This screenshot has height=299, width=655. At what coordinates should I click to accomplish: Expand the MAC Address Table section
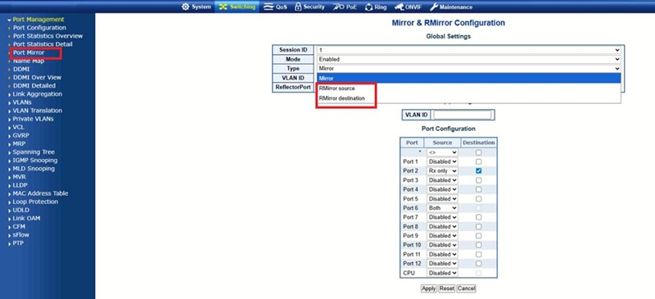[40, 193]
